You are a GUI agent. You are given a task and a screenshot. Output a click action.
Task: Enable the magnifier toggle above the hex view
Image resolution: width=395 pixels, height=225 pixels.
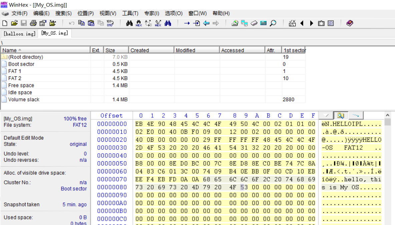tap(341, 115)
